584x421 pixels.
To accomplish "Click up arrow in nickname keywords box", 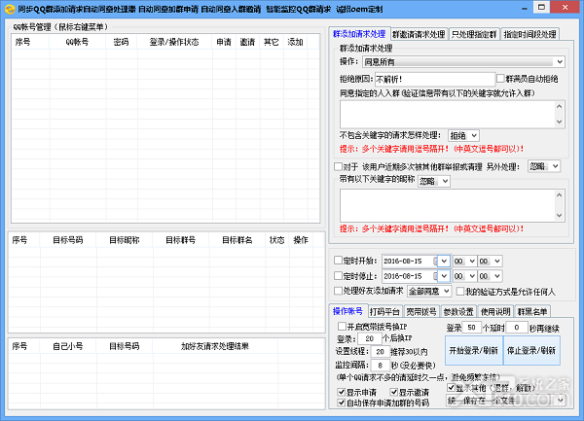I will 559,194.
